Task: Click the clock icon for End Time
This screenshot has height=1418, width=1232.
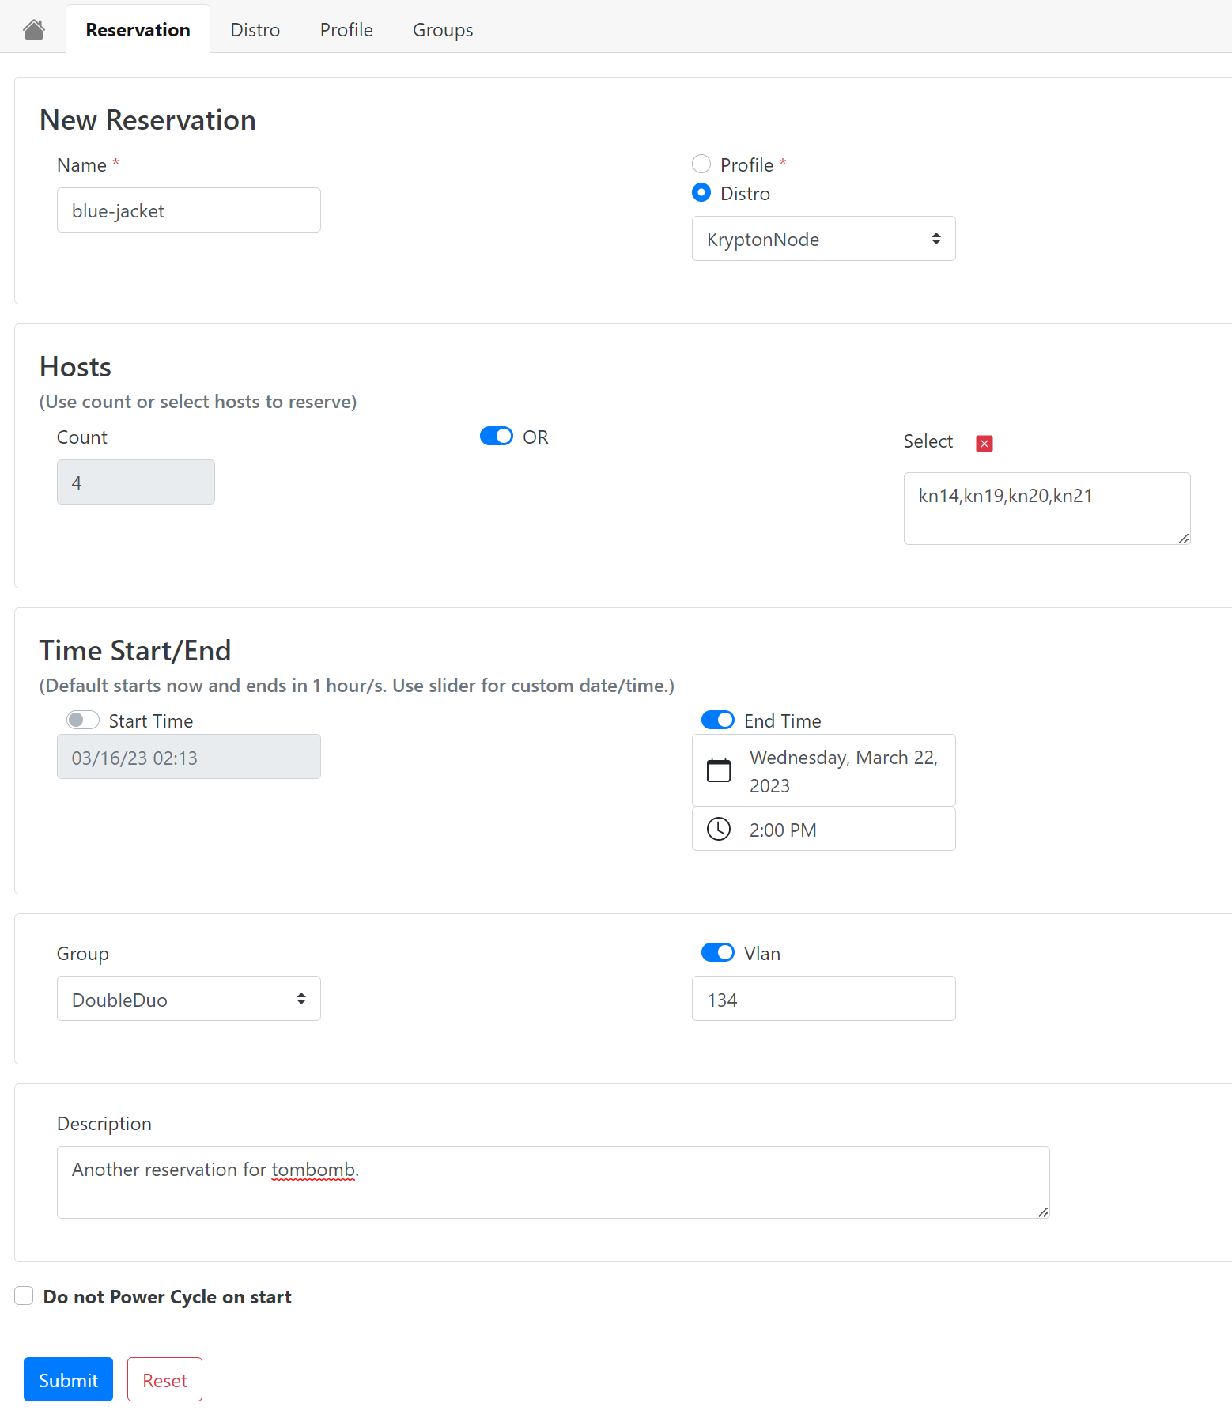Action: [718, 829]
